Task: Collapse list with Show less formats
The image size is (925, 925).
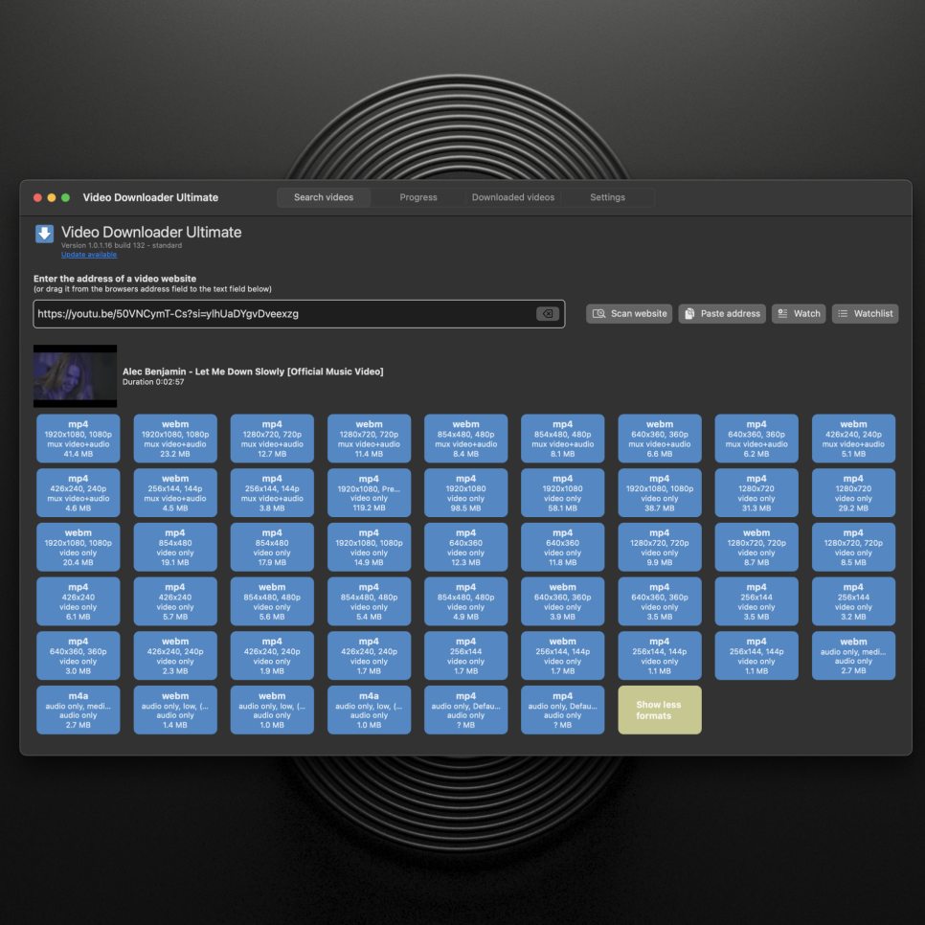Action: 660,711
